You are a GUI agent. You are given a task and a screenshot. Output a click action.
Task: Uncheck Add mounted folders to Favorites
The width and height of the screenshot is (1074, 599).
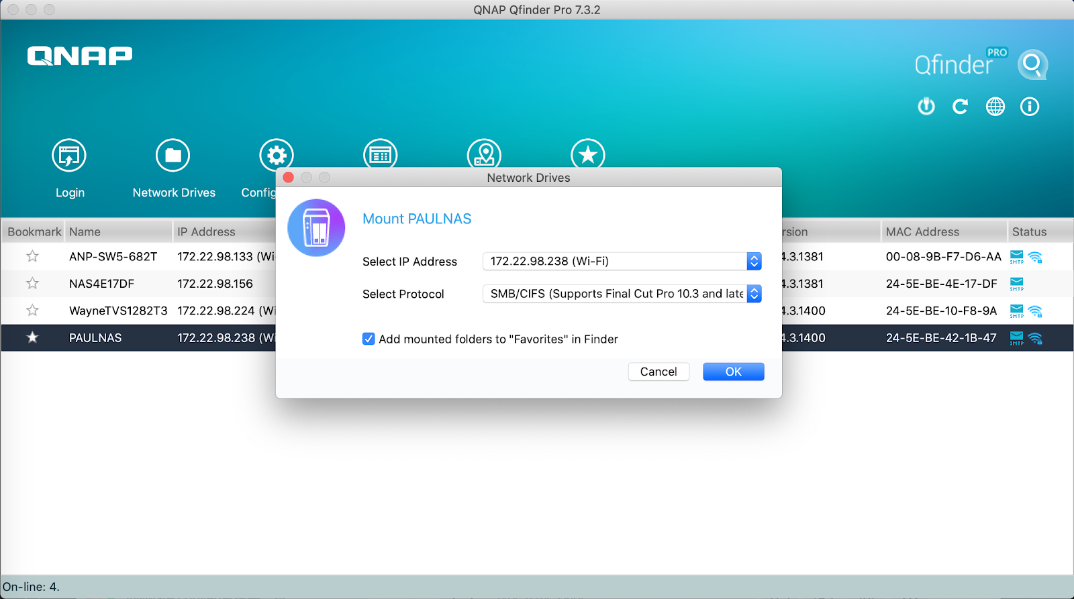369,339
